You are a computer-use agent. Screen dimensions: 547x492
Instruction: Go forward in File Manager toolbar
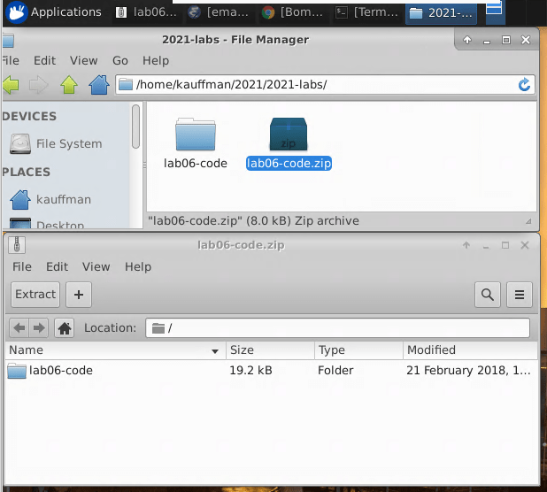(x=38, y=85)
